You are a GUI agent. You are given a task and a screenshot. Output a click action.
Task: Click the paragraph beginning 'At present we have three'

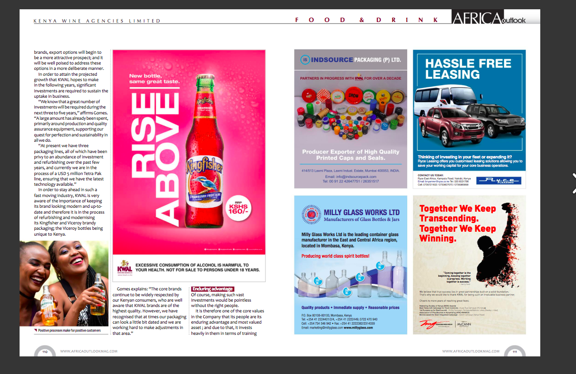pyautogui.click(x=71, y=165)
